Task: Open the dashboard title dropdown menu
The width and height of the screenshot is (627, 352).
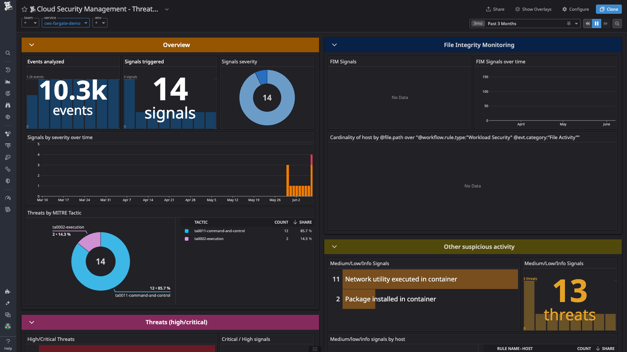Action: tap(167, 9)
